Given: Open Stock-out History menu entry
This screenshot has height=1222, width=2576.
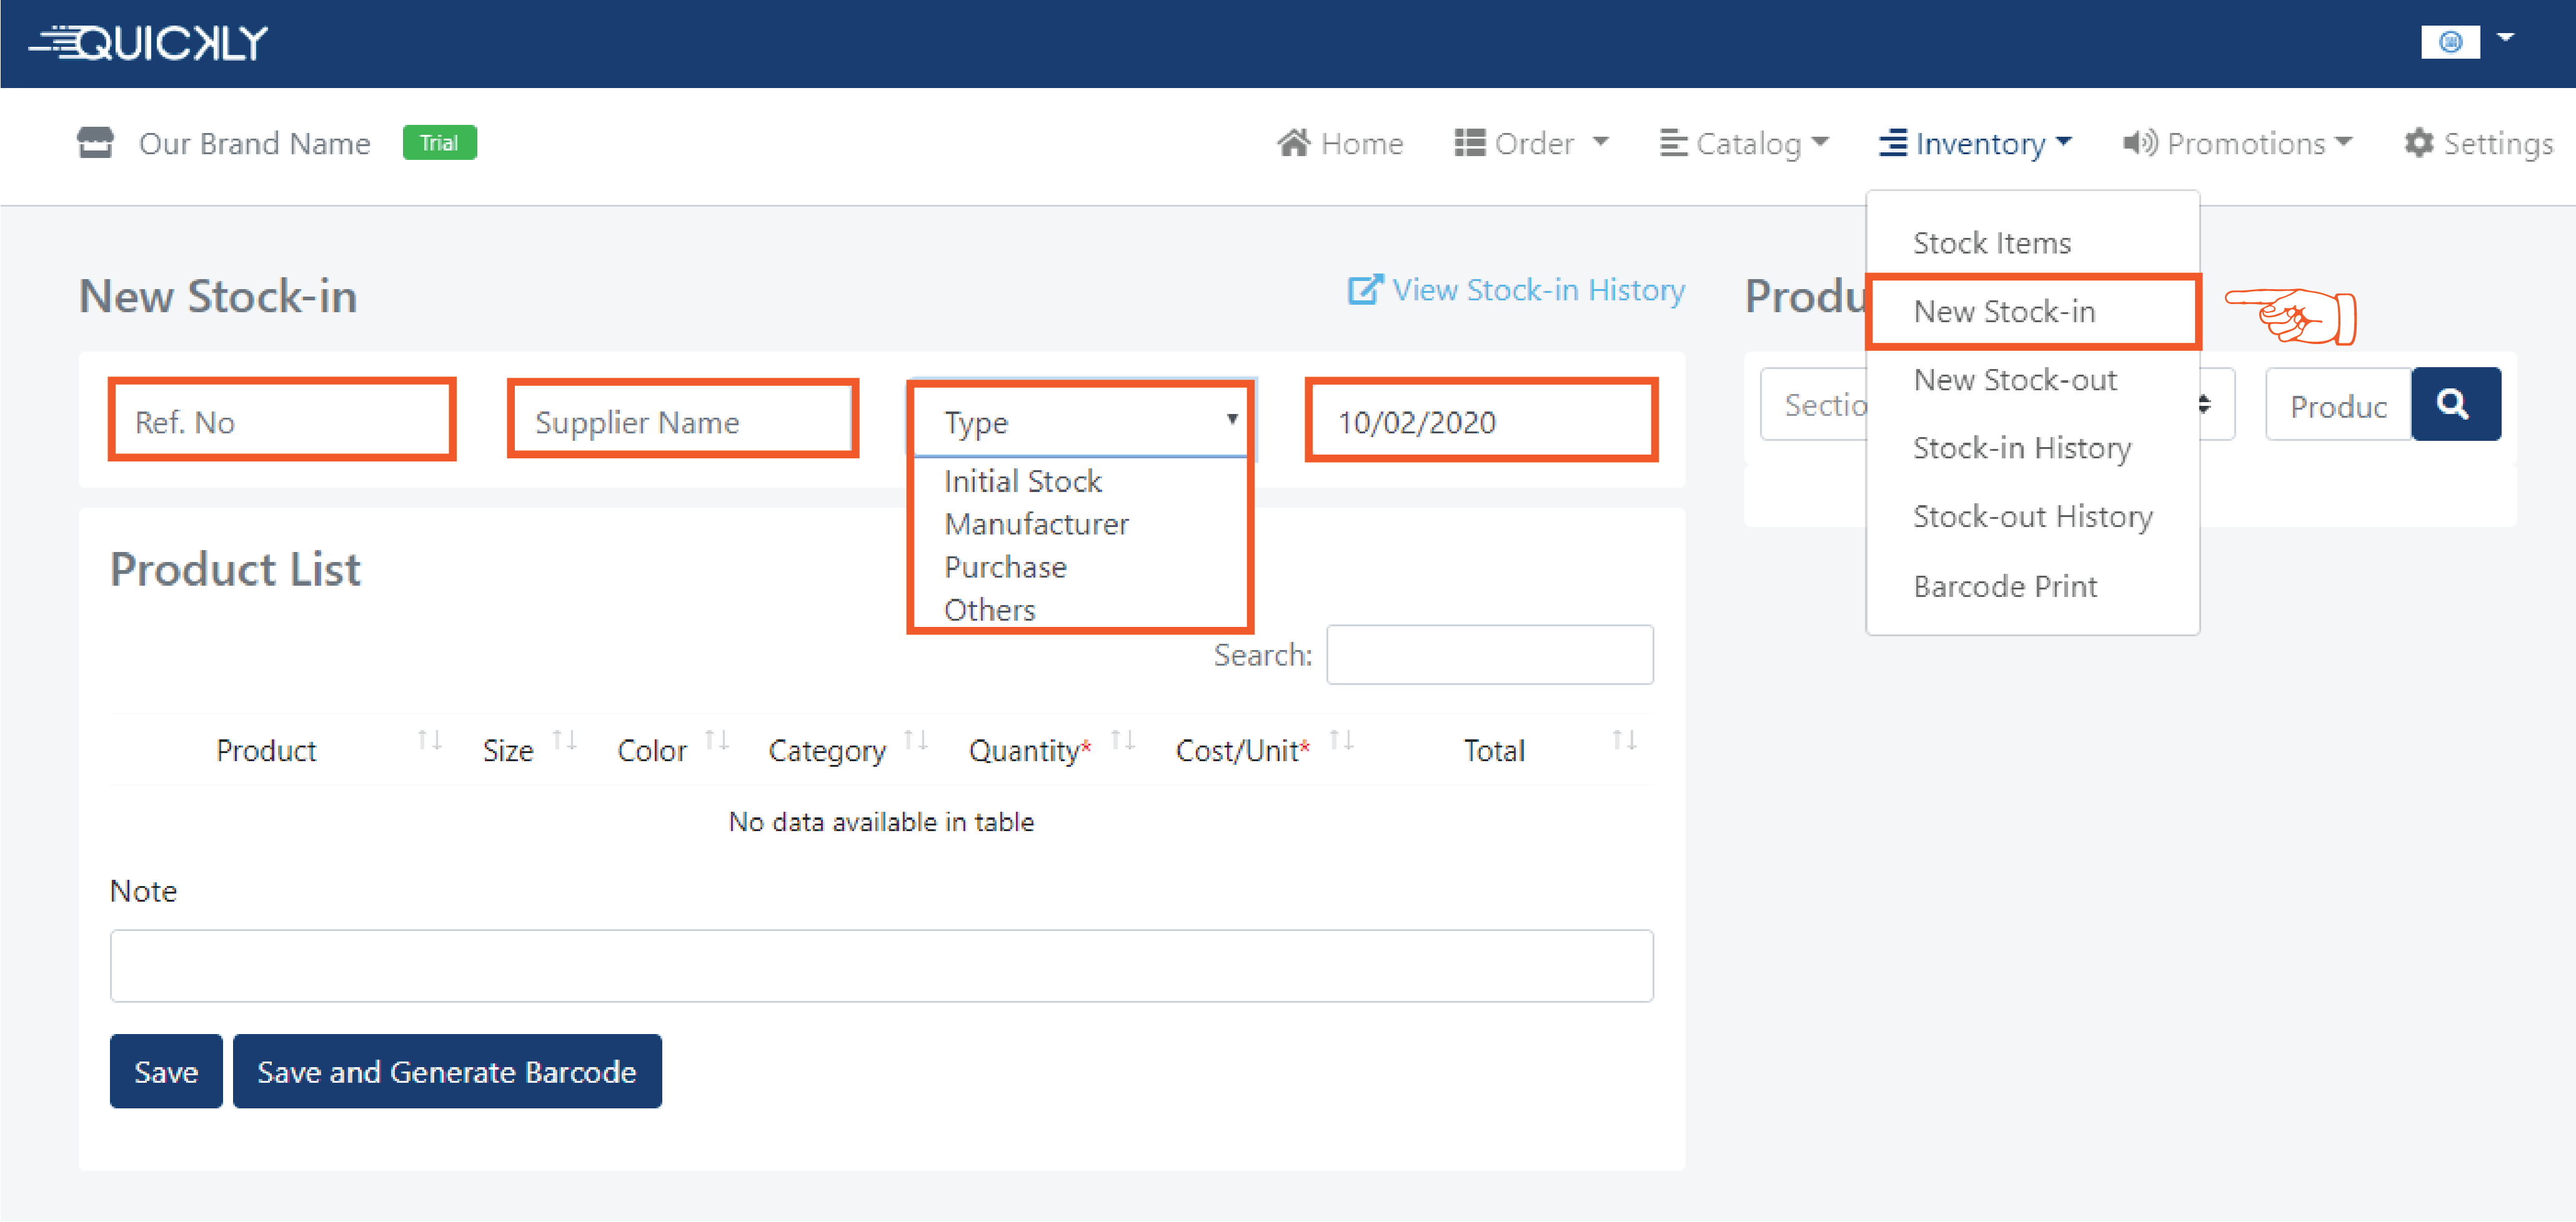Looking at the screenshot, I should (2032, 516).
